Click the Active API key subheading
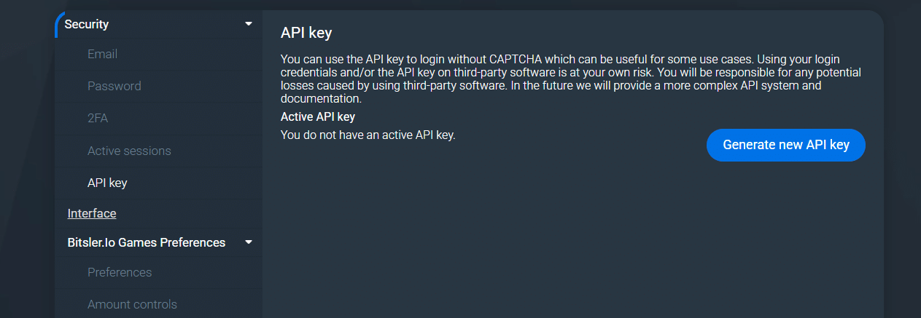Viewport: 921px width, 318px height. coord(318,116)
